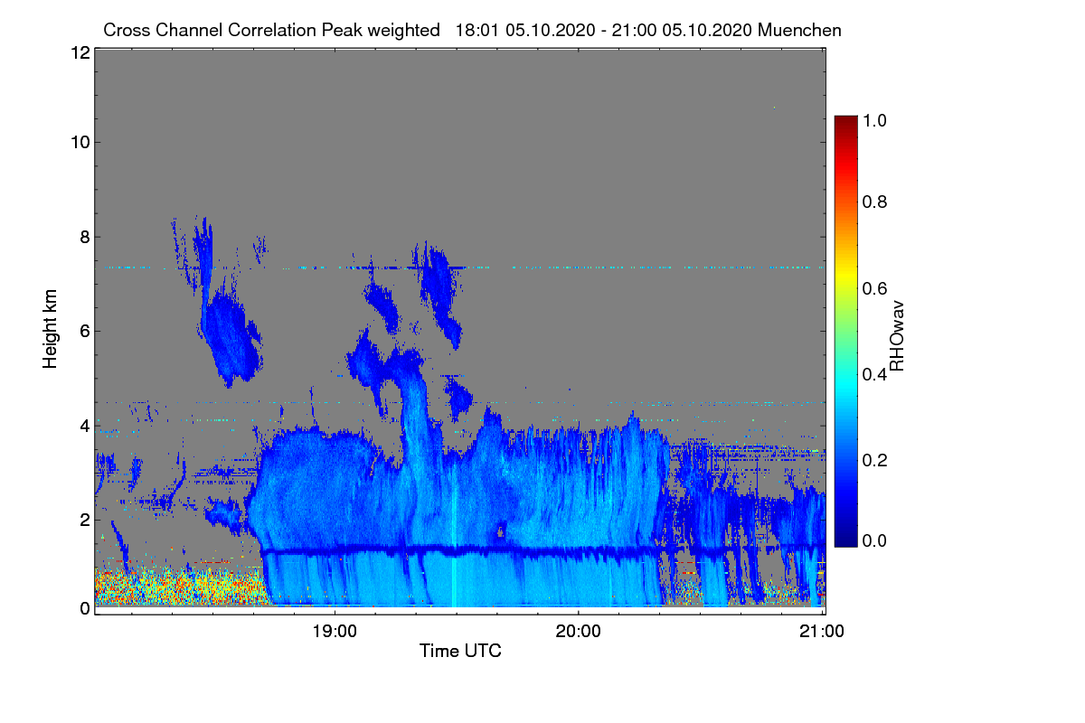Click the station name 'Muenchen' in the title

click(x=800, y=30)
